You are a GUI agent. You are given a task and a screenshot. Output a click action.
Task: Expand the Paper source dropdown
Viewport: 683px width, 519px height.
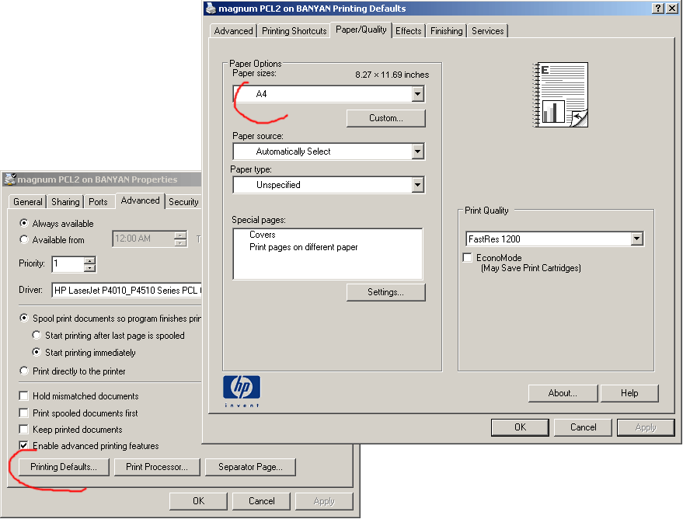(x=417, y=152)
